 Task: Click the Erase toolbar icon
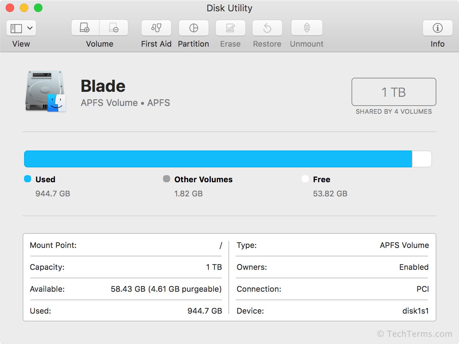click(x=231, y=28)
